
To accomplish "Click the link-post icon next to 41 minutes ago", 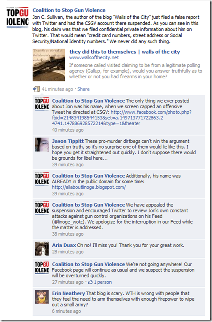I will pos(36,89).
